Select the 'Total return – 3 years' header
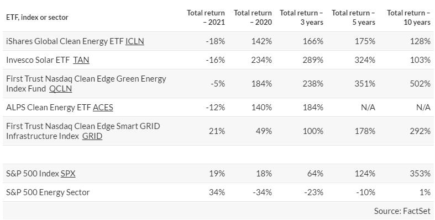 [x=301, y=18]
